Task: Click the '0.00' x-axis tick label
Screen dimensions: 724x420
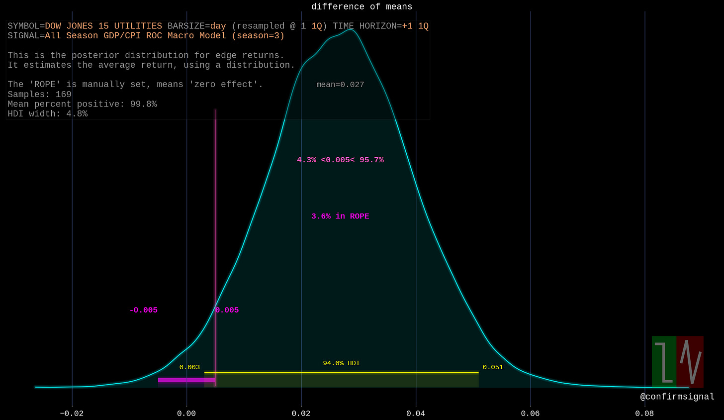Action: point(186,413)
